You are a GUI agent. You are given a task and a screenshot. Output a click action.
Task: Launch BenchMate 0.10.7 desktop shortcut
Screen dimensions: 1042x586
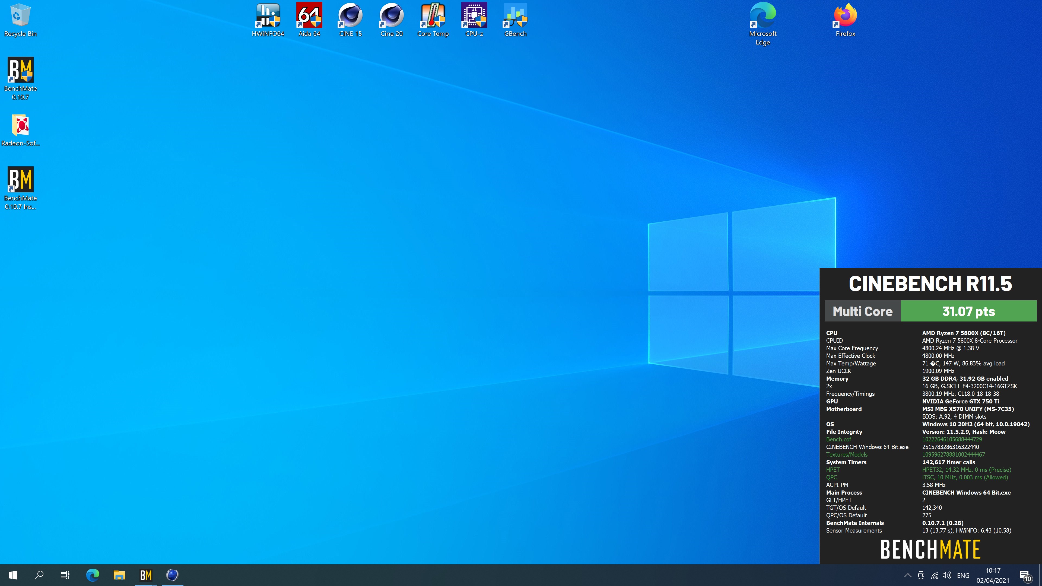tap(20, 78)
